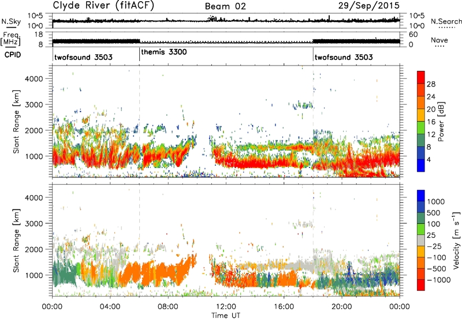The height and width of the screenshot is (319, 462).
Task: Click the blue bottom segment of the Power colorbar
Action: (421, 165)
